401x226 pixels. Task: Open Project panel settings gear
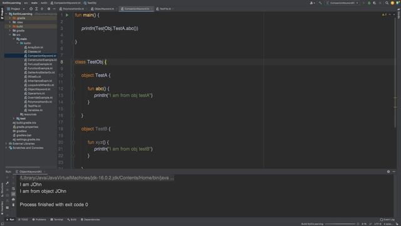pyautogui.click(x=49, y=9)
